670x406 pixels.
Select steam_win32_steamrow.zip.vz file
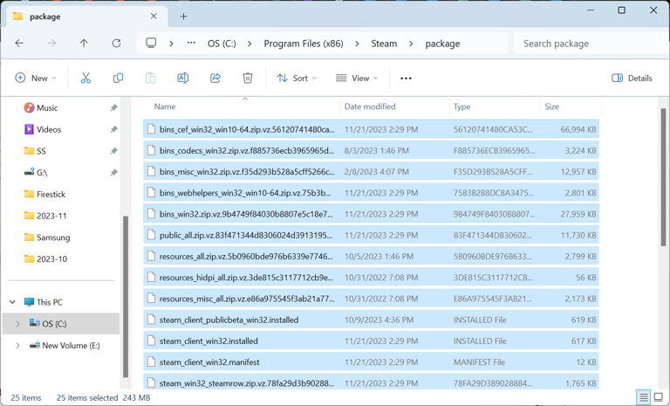371,383
